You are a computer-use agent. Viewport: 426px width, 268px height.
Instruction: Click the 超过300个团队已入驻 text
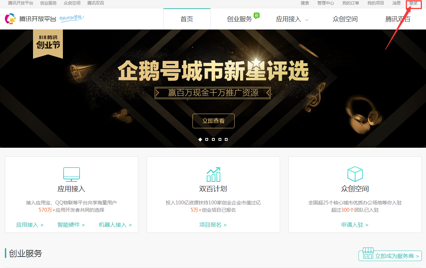pyautogui.click(x=355, y=210)
